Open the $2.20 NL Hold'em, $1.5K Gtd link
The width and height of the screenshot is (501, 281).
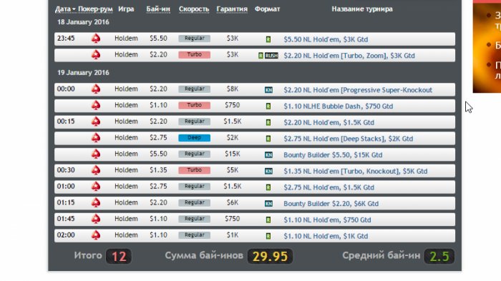coord(329,122)
